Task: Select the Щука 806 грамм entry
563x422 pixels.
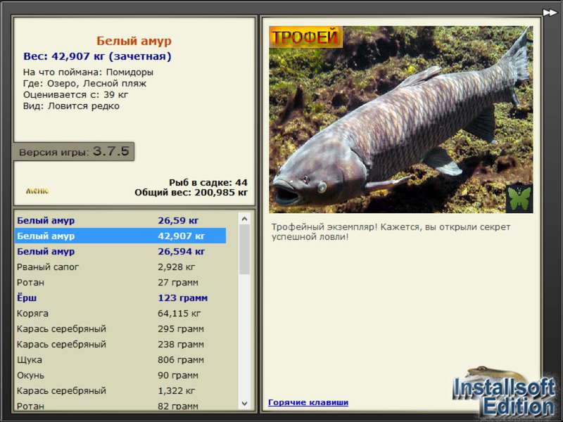Action: 120,359
